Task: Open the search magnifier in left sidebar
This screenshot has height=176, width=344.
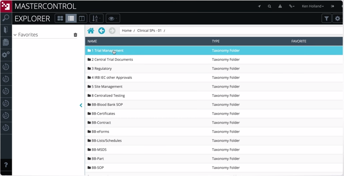Action: tap(6, 18)
